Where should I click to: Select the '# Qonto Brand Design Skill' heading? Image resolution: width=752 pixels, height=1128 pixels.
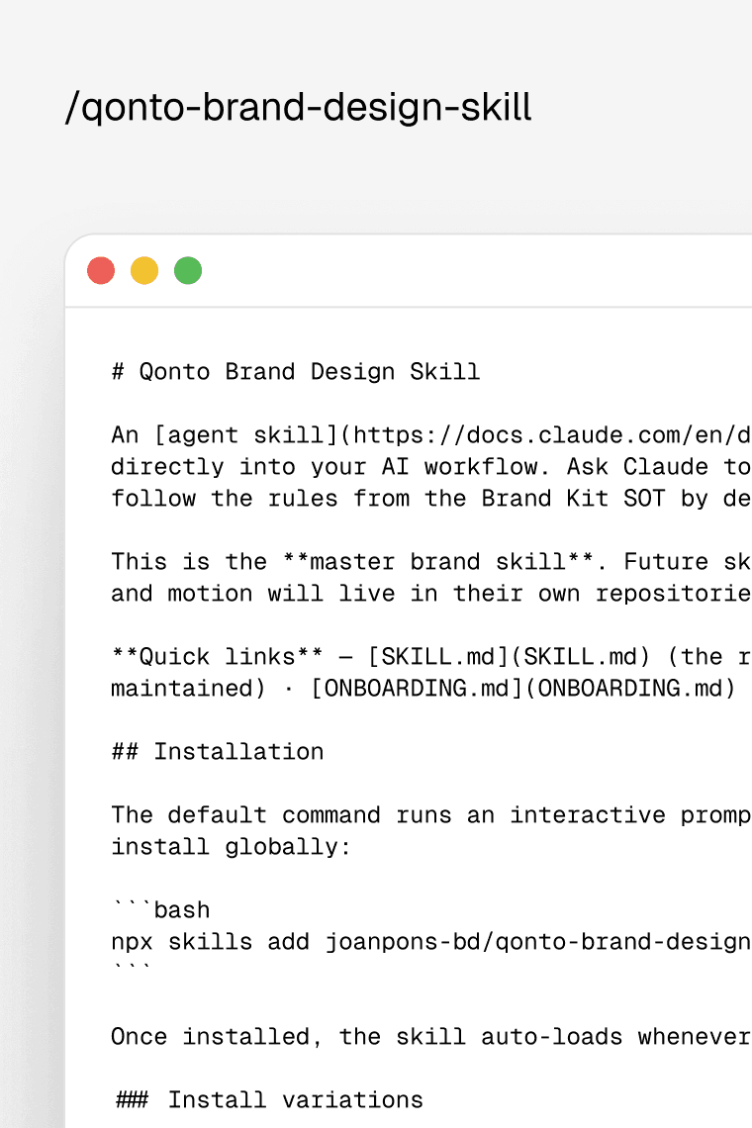click(x=295, y=372)
